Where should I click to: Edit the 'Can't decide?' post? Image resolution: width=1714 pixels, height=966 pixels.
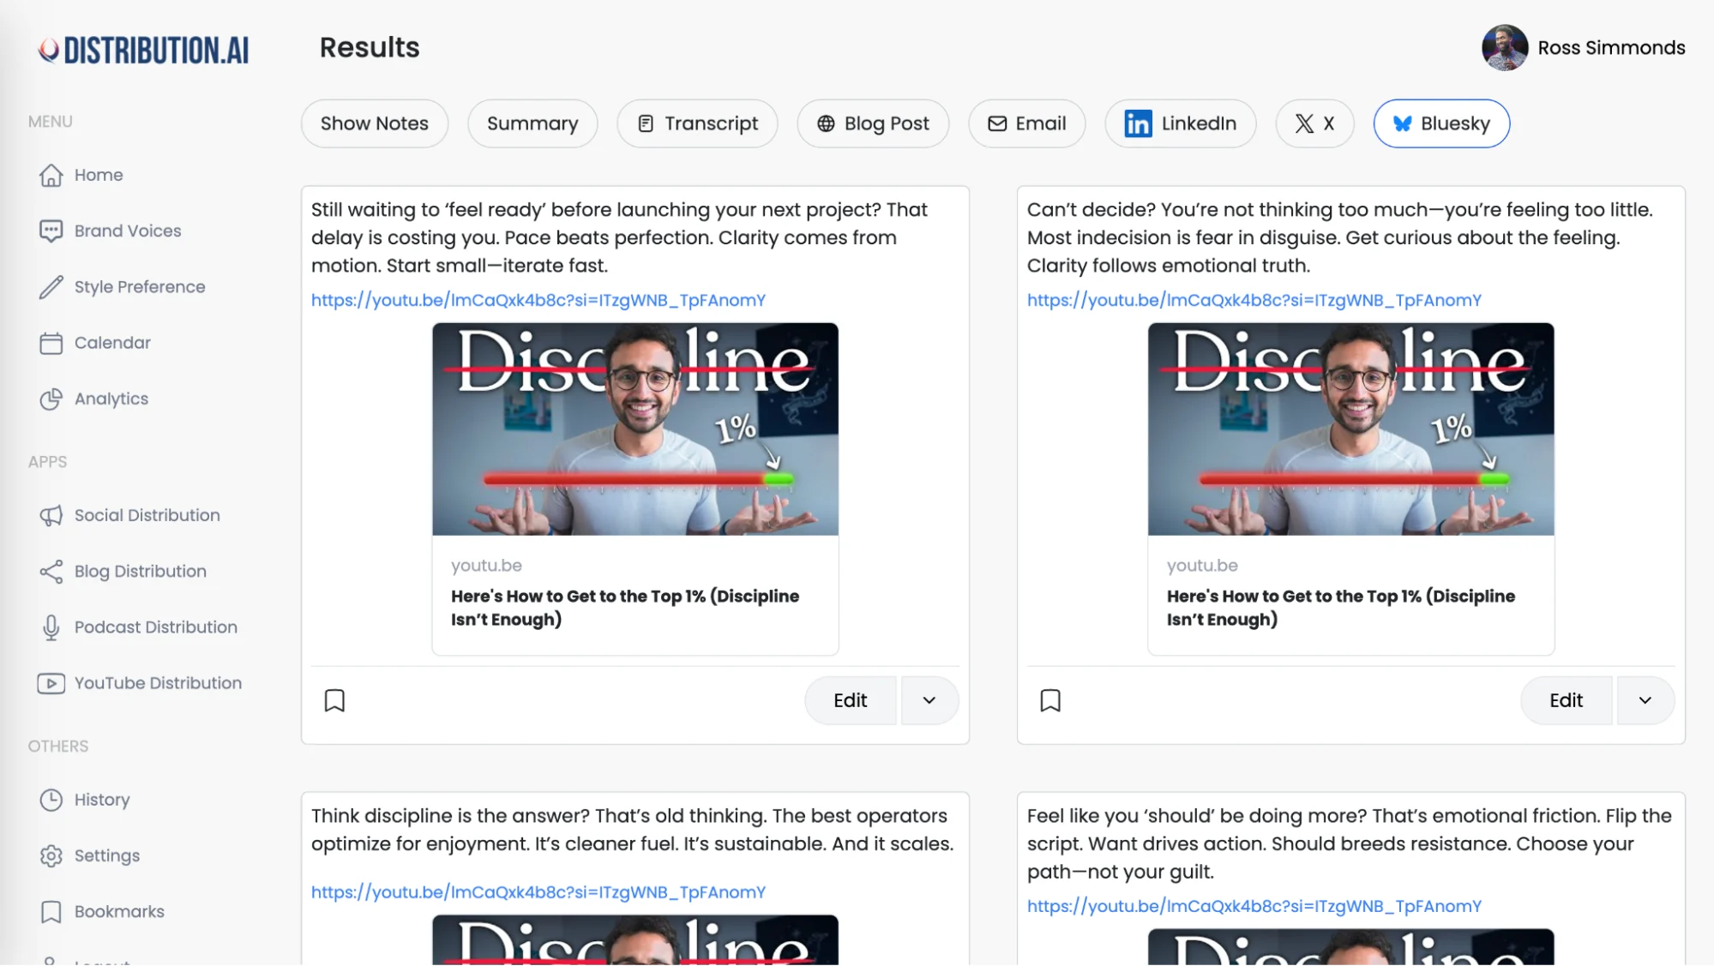coord(1566,700)
